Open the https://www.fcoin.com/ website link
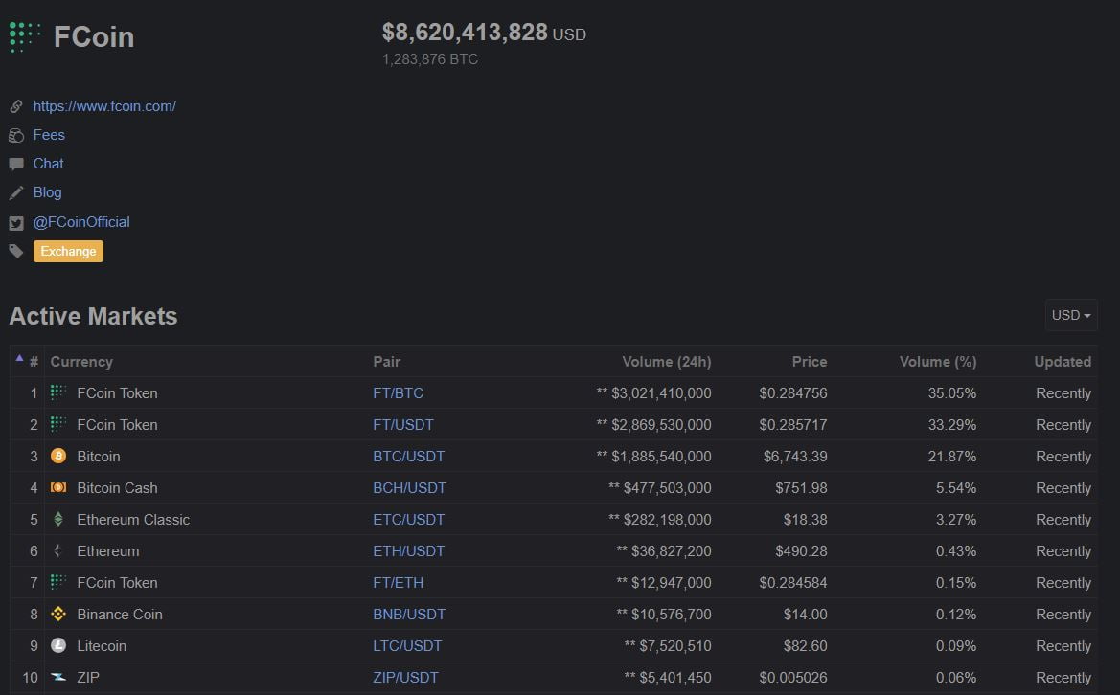This screenshot has width=1120, height=695. [104, 106]
